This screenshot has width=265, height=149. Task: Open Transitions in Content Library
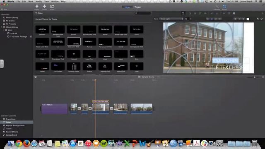(x=10, y=119)
